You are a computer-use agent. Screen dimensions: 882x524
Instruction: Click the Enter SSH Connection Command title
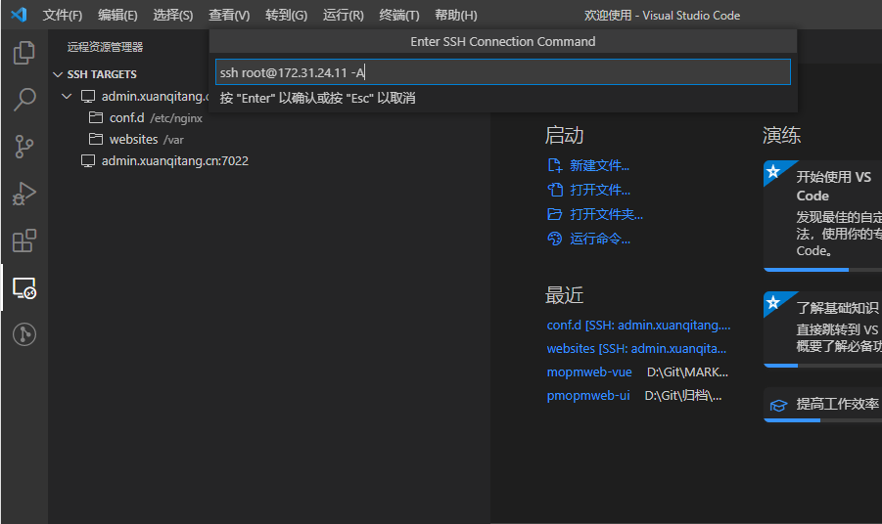click(x=503, y=42)
